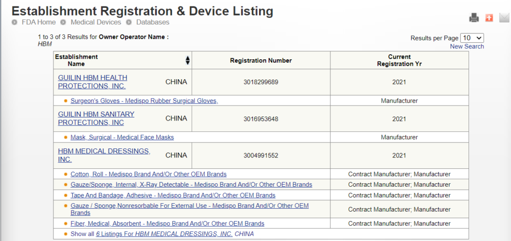Open Guilin HBM Health Protections link
This screenshot has width=511, height=241.
92,82
